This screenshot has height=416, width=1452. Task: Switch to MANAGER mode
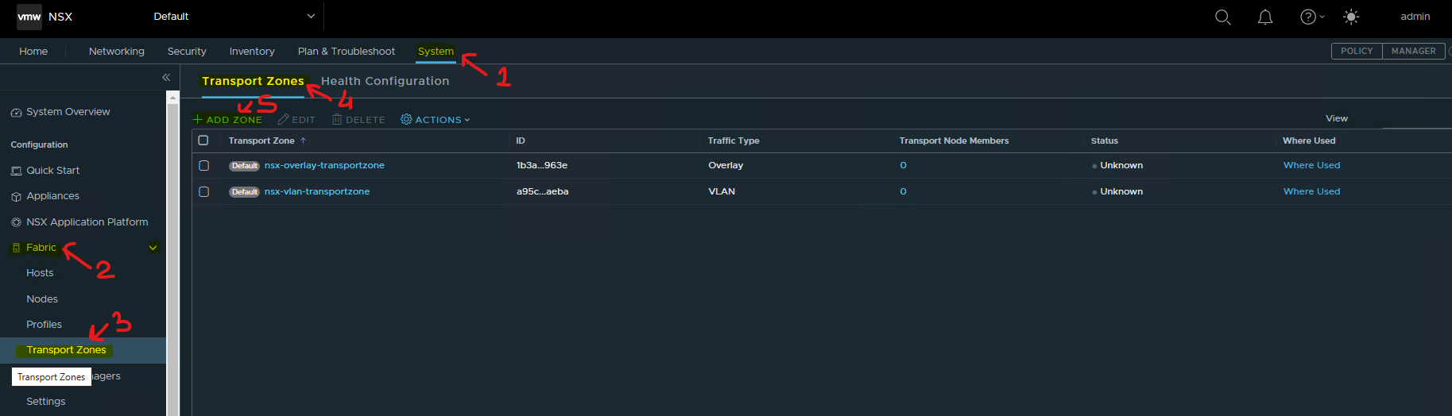1413,51
